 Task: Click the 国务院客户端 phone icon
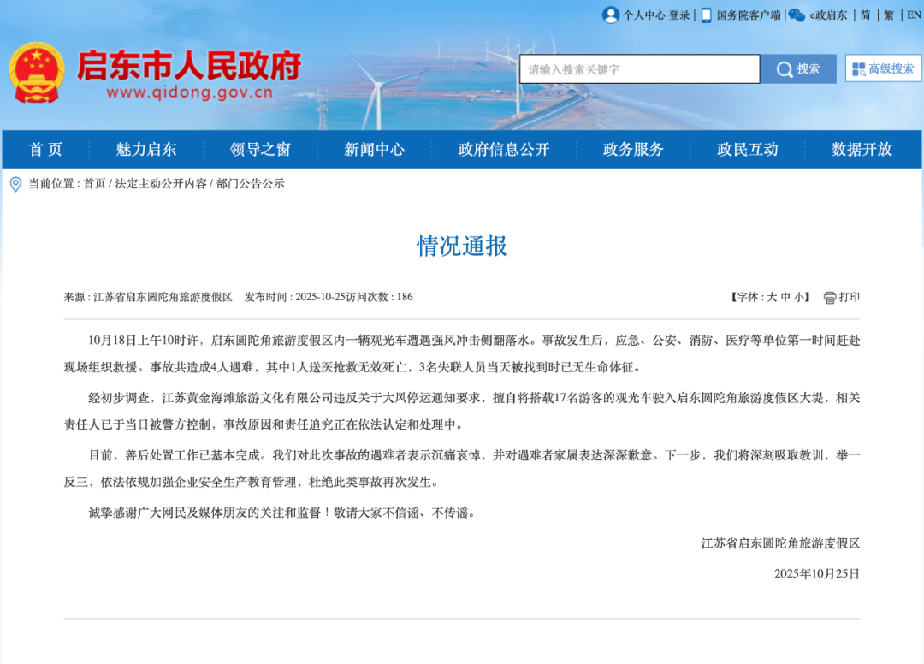click(x=706, y=15)
